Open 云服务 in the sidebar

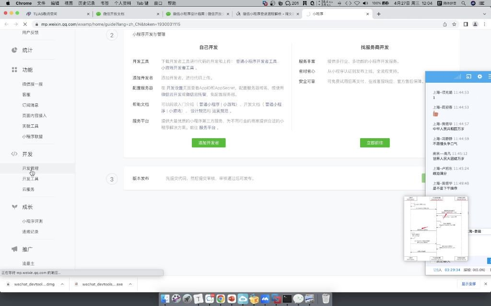click(28, 189)
